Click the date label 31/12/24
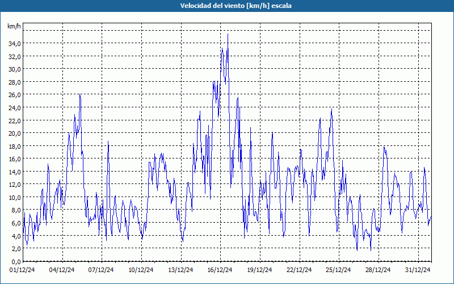 pos(418,270)
